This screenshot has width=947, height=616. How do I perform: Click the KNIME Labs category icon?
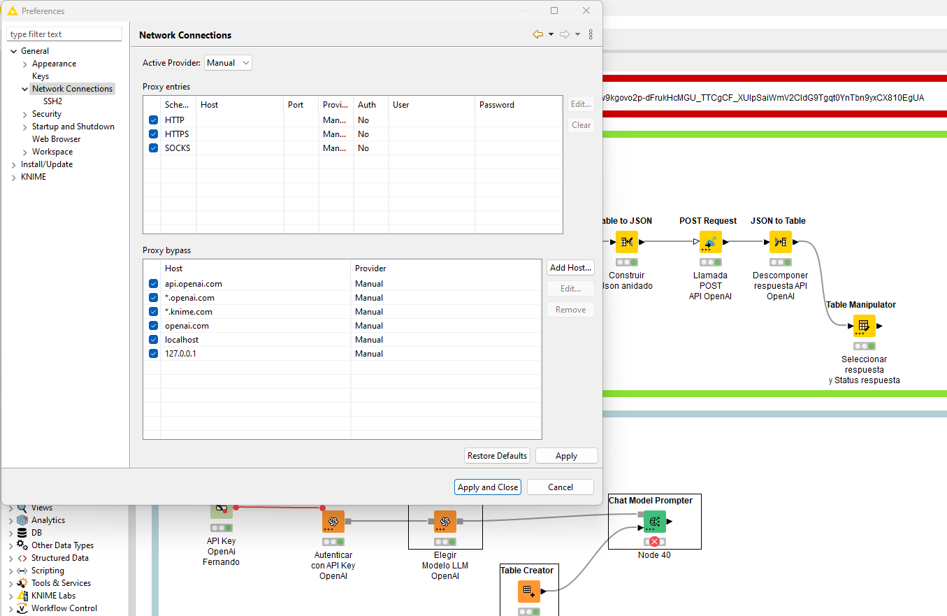tap(22, 596)
